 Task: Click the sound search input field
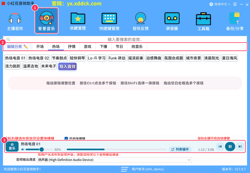click(x=125, y=39)
